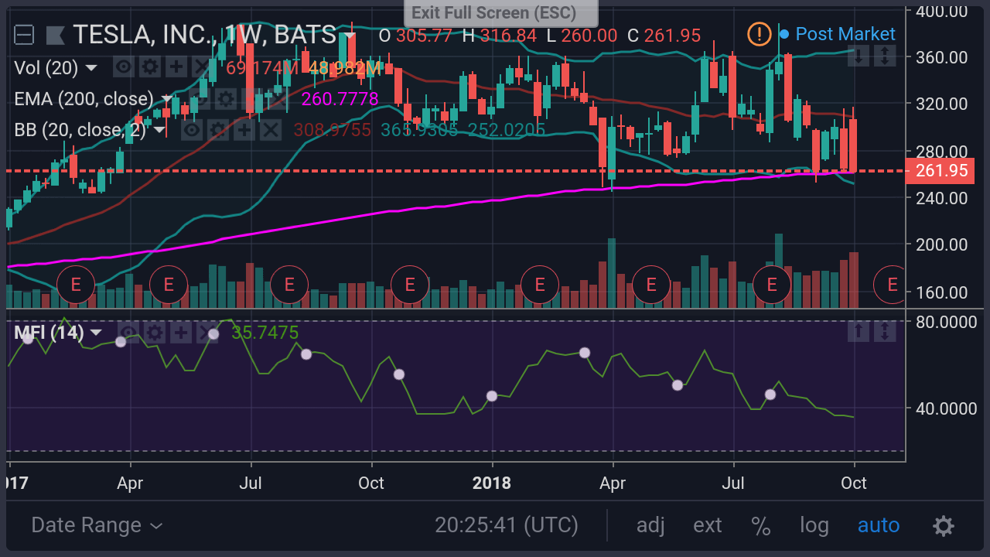Image resolution: width=990 pixels, height=557 pixels.
Task: Expand the EMA (200, close) dropdown arrow
Action: [166, 99]
